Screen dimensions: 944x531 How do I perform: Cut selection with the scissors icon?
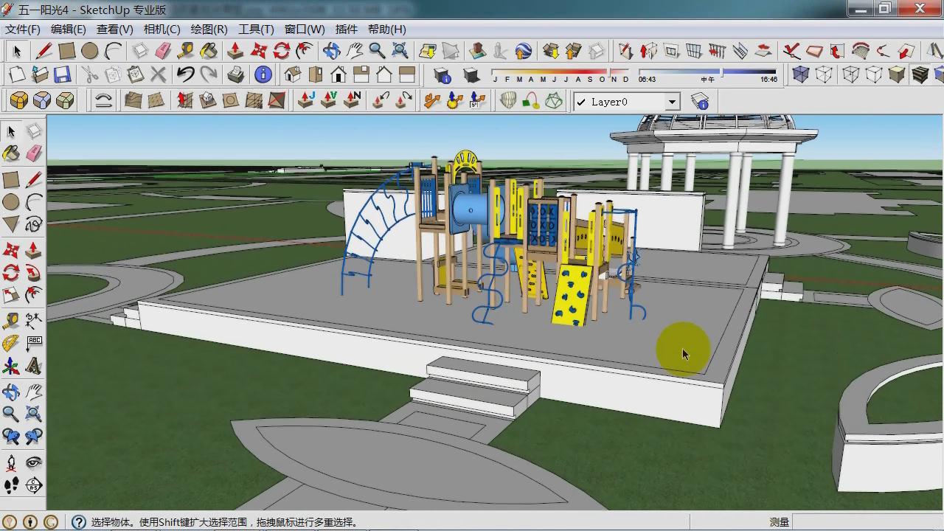tap(89, 74)
